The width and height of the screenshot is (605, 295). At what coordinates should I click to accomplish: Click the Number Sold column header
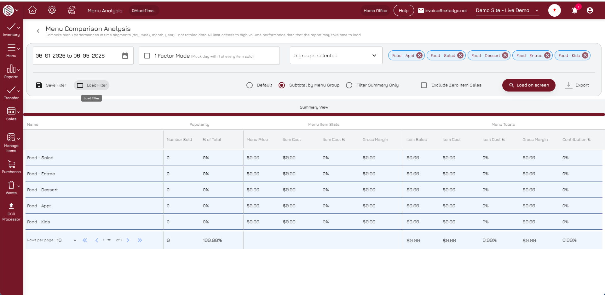click(x=179, y=140)
